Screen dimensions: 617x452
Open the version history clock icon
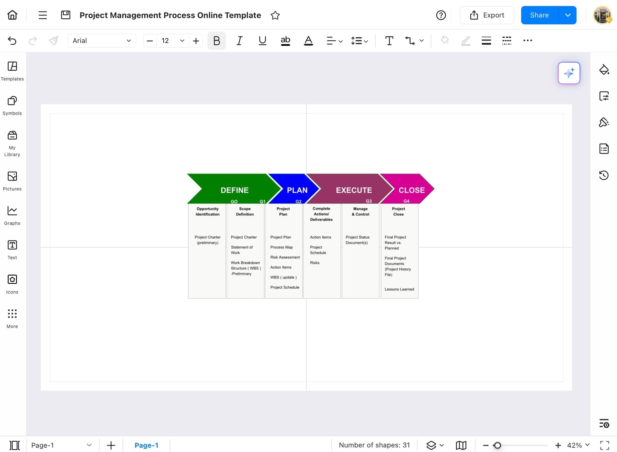(604, 175)
